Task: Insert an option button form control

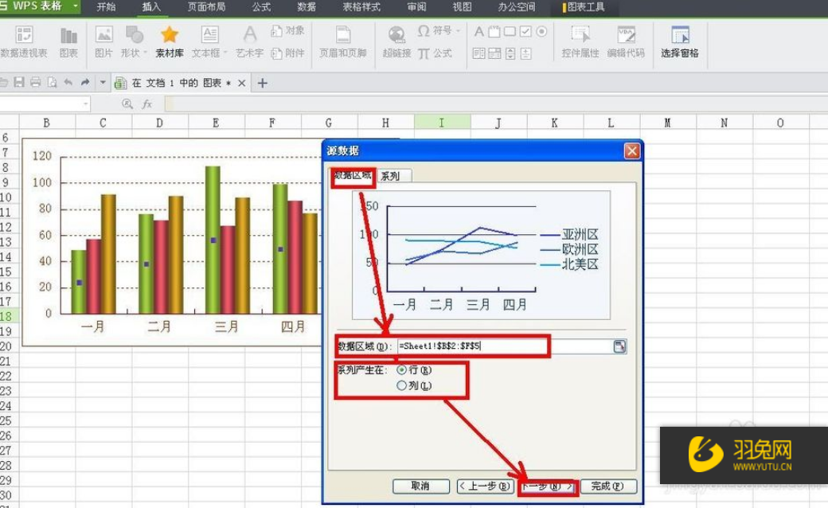Action: coord(541,32)
